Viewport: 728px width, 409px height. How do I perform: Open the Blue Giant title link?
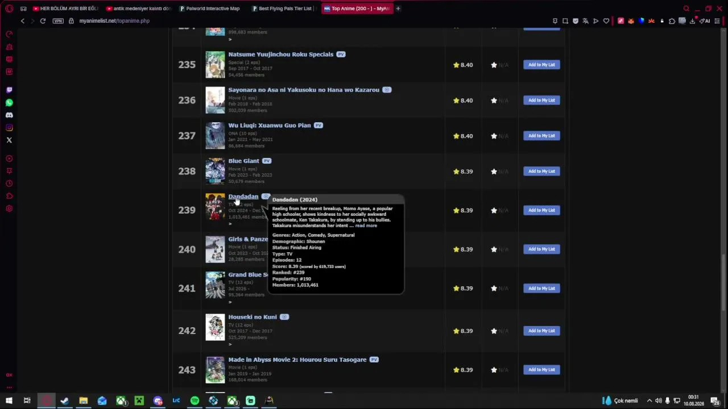(x=243, y=161)
